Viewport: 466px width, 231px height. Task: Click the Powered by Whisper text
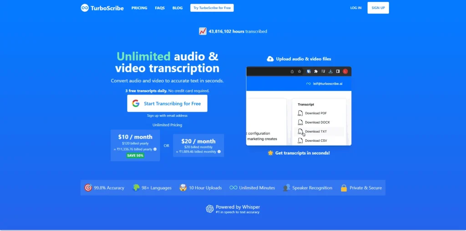238,207
